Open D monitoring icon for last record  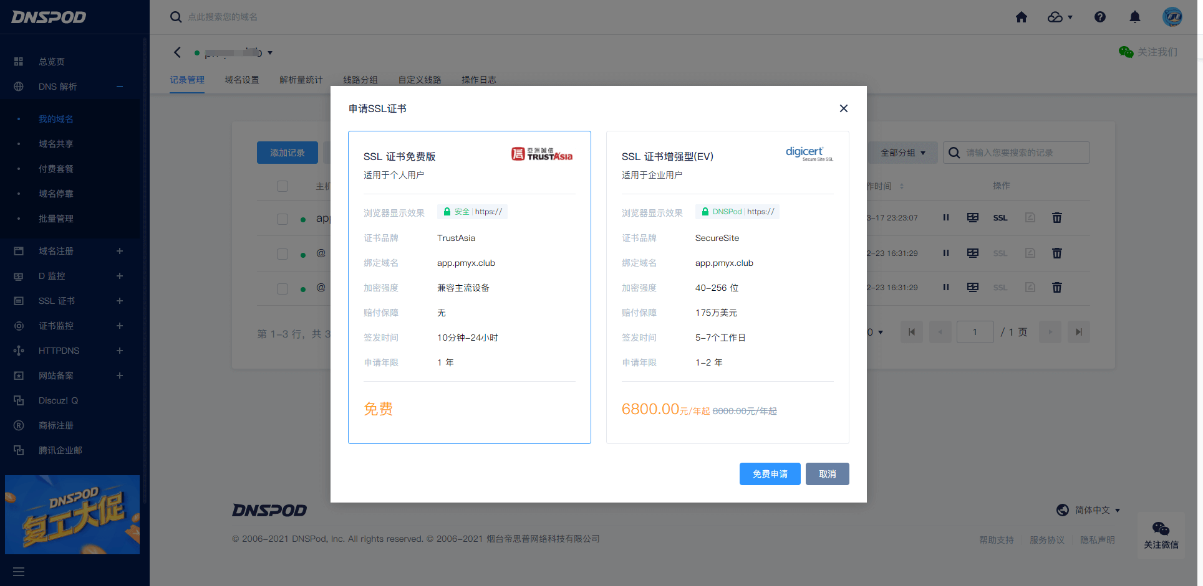tap(973, 288)
